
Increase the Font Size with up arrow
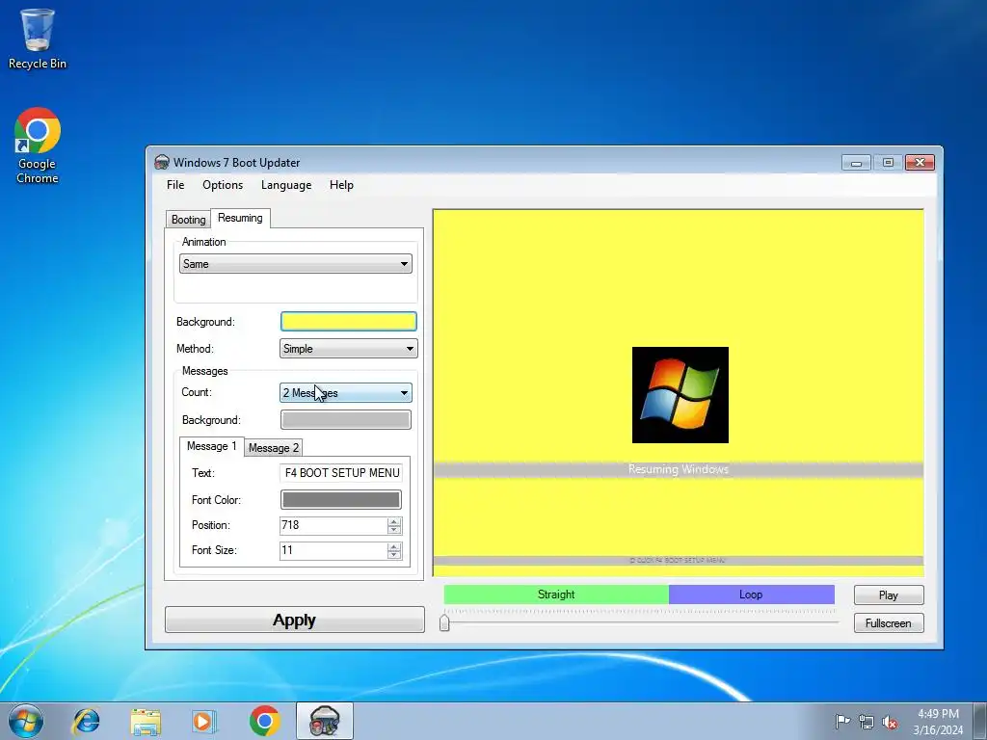[394, 547]
